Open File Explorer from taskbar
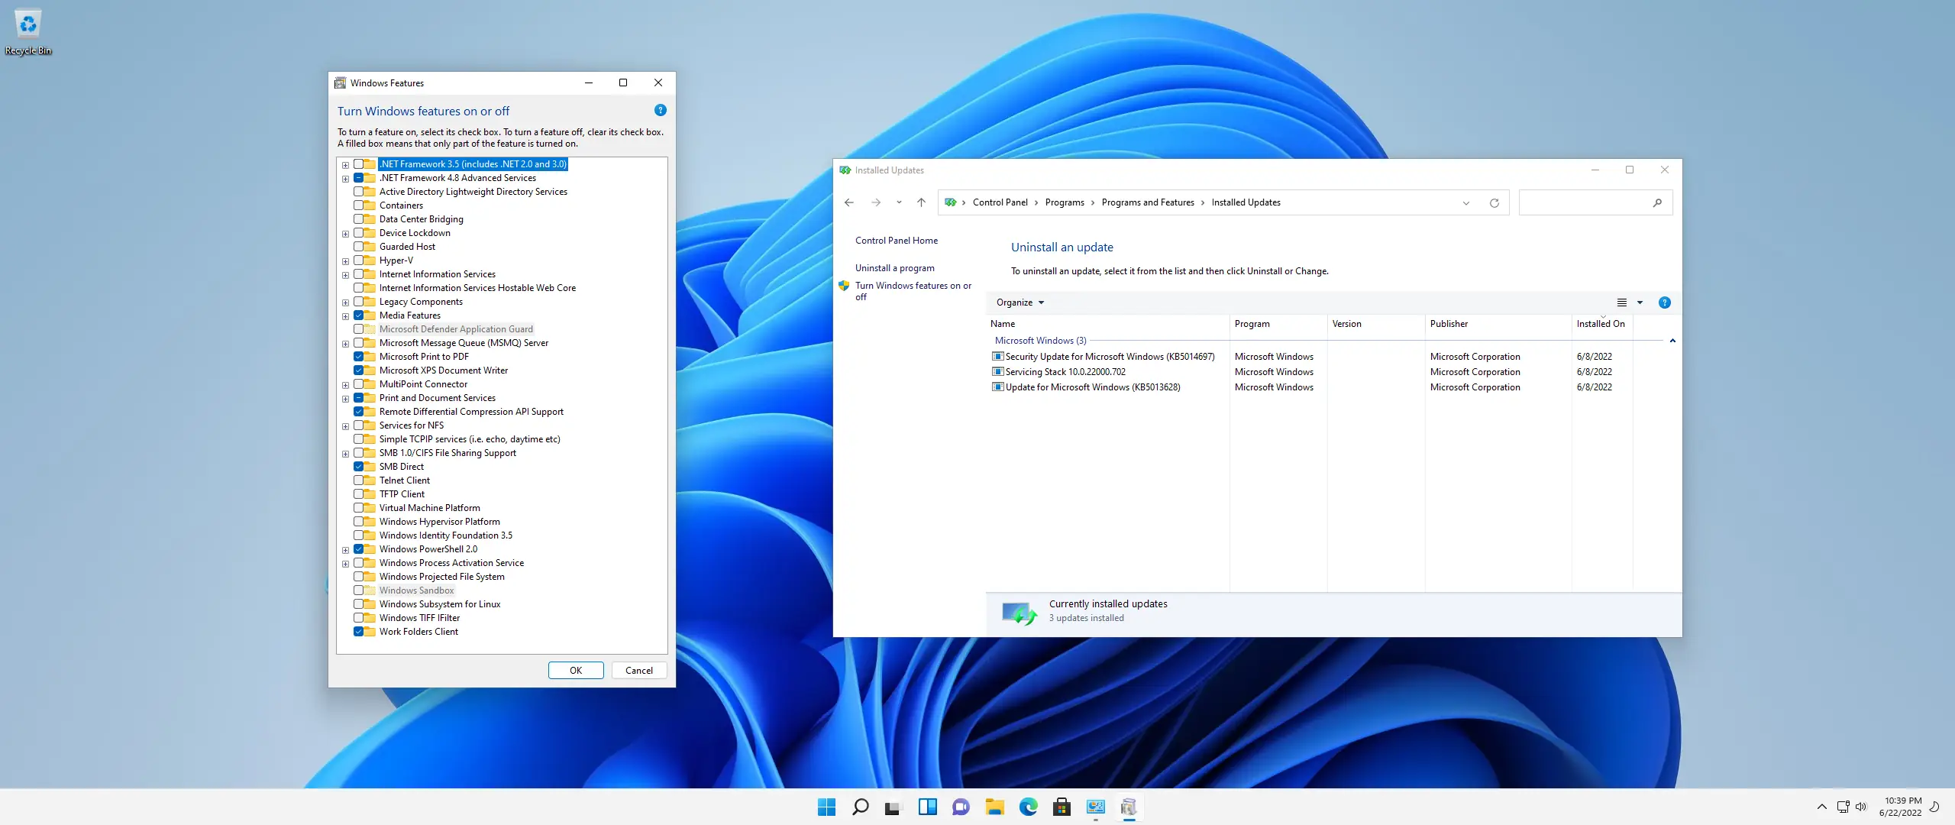1955x825 pixels. click(994, 807)
